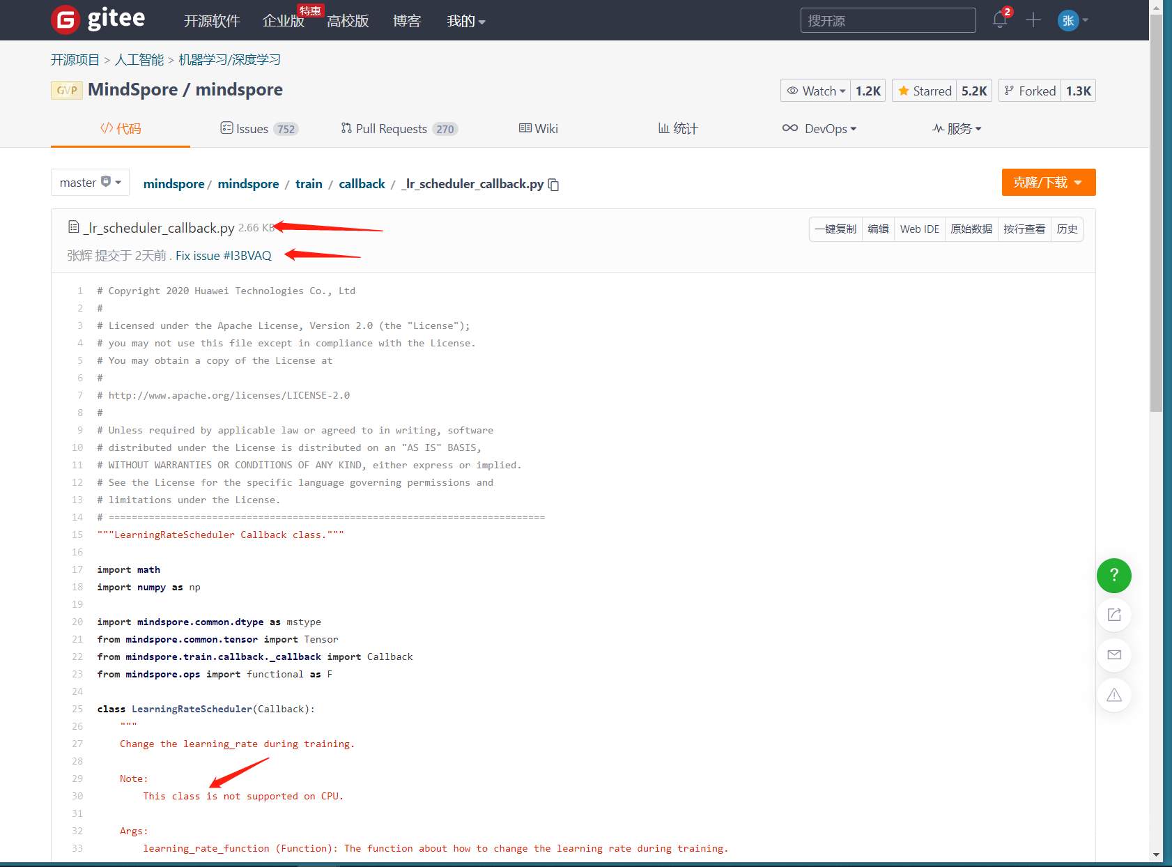The width and height of the screenshot is (1172, 867).
Task: Click the mail floating icon
Action: coord(1114,654)
